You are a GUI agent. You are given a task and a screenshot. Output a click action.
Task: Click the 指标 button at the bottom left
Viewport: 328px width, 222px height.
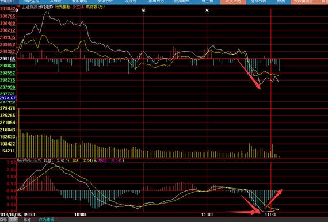(x=4, y=220)
